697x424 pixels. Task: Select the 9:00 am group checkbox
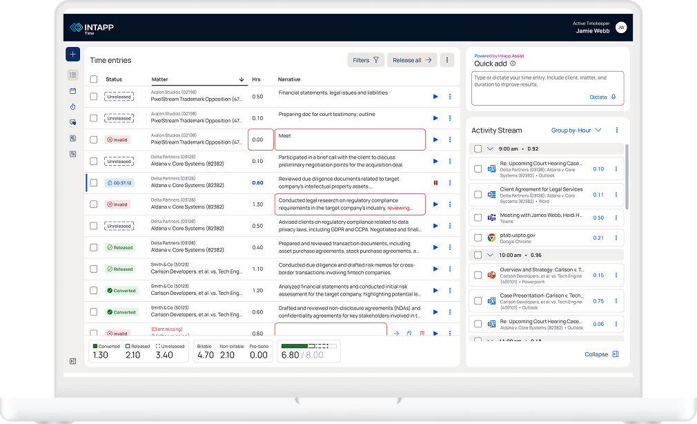(478, 148)
